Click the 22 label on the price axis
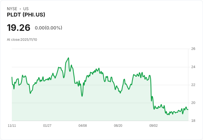The height and width of the screenshot is (140, 203). [193, 85]
